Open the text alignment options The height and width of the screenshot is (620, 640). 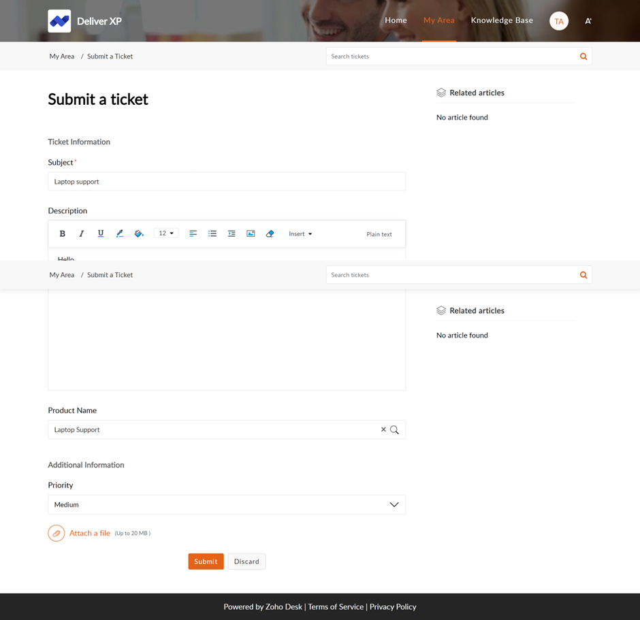[x=193, y=233]
